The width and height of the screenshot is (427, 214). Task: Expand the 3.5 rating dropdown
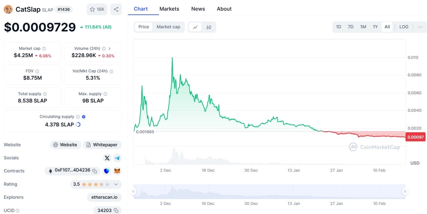coord(116,184)
